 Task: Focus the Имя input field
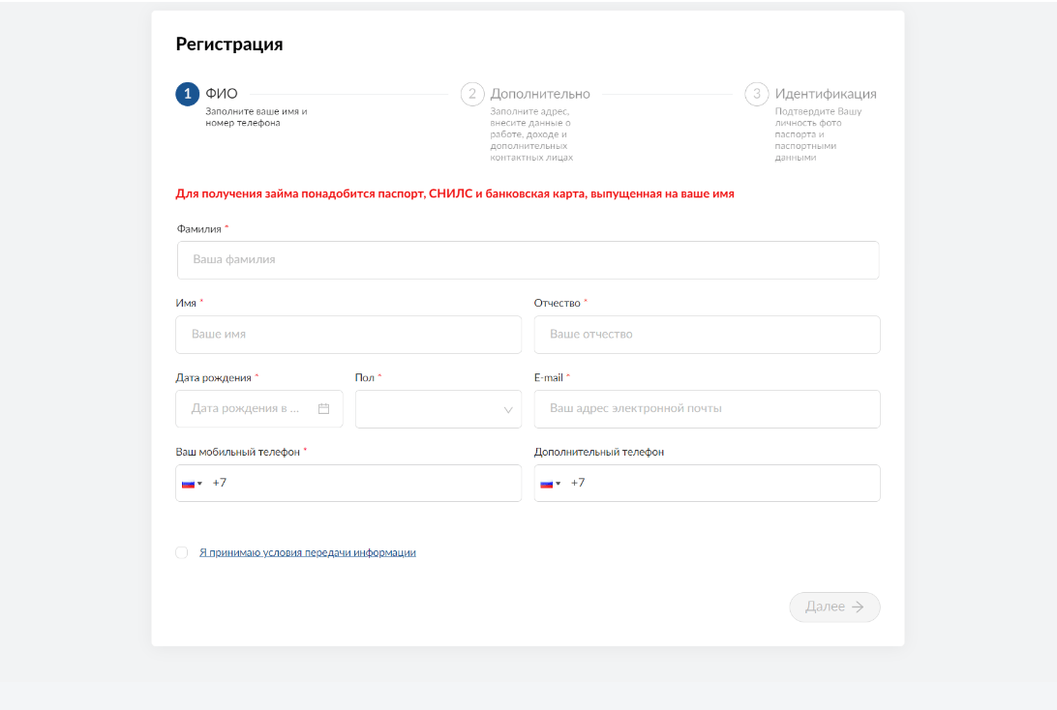tap(348, 335)
